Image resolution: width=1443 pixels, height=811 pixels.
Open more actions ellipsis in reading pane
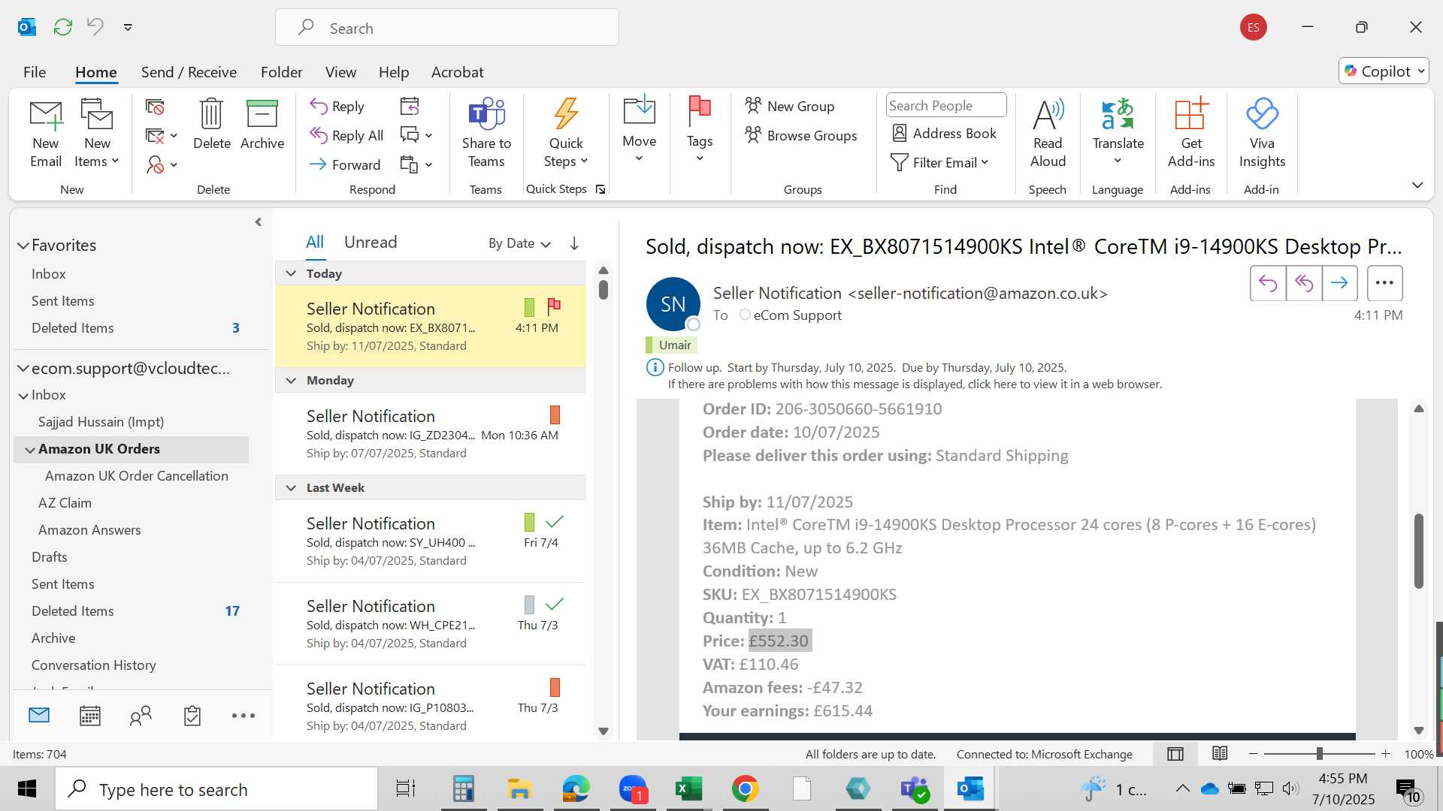pos(1384,283)
